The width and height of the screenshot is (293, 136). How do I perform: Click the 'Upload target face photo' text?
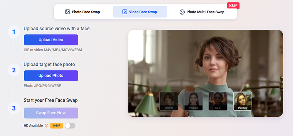[49, 64]
